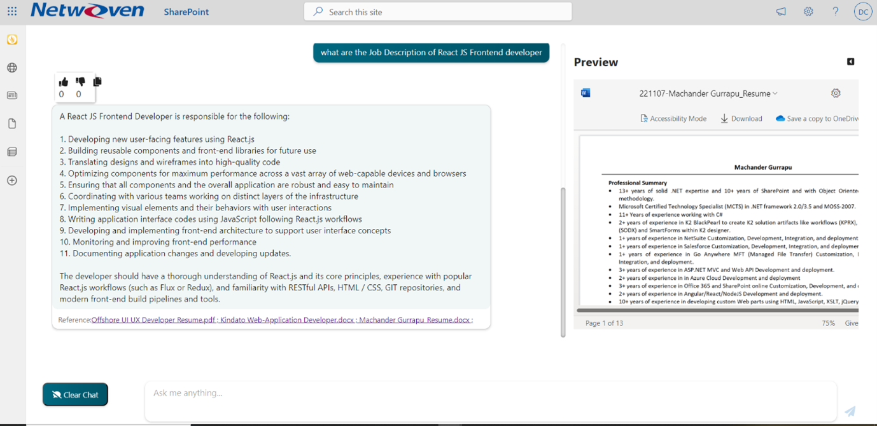Open the document page icon in the sidebar
Image resolution: width=877 pixels, height=426 pixels.
tap(11, 123)
